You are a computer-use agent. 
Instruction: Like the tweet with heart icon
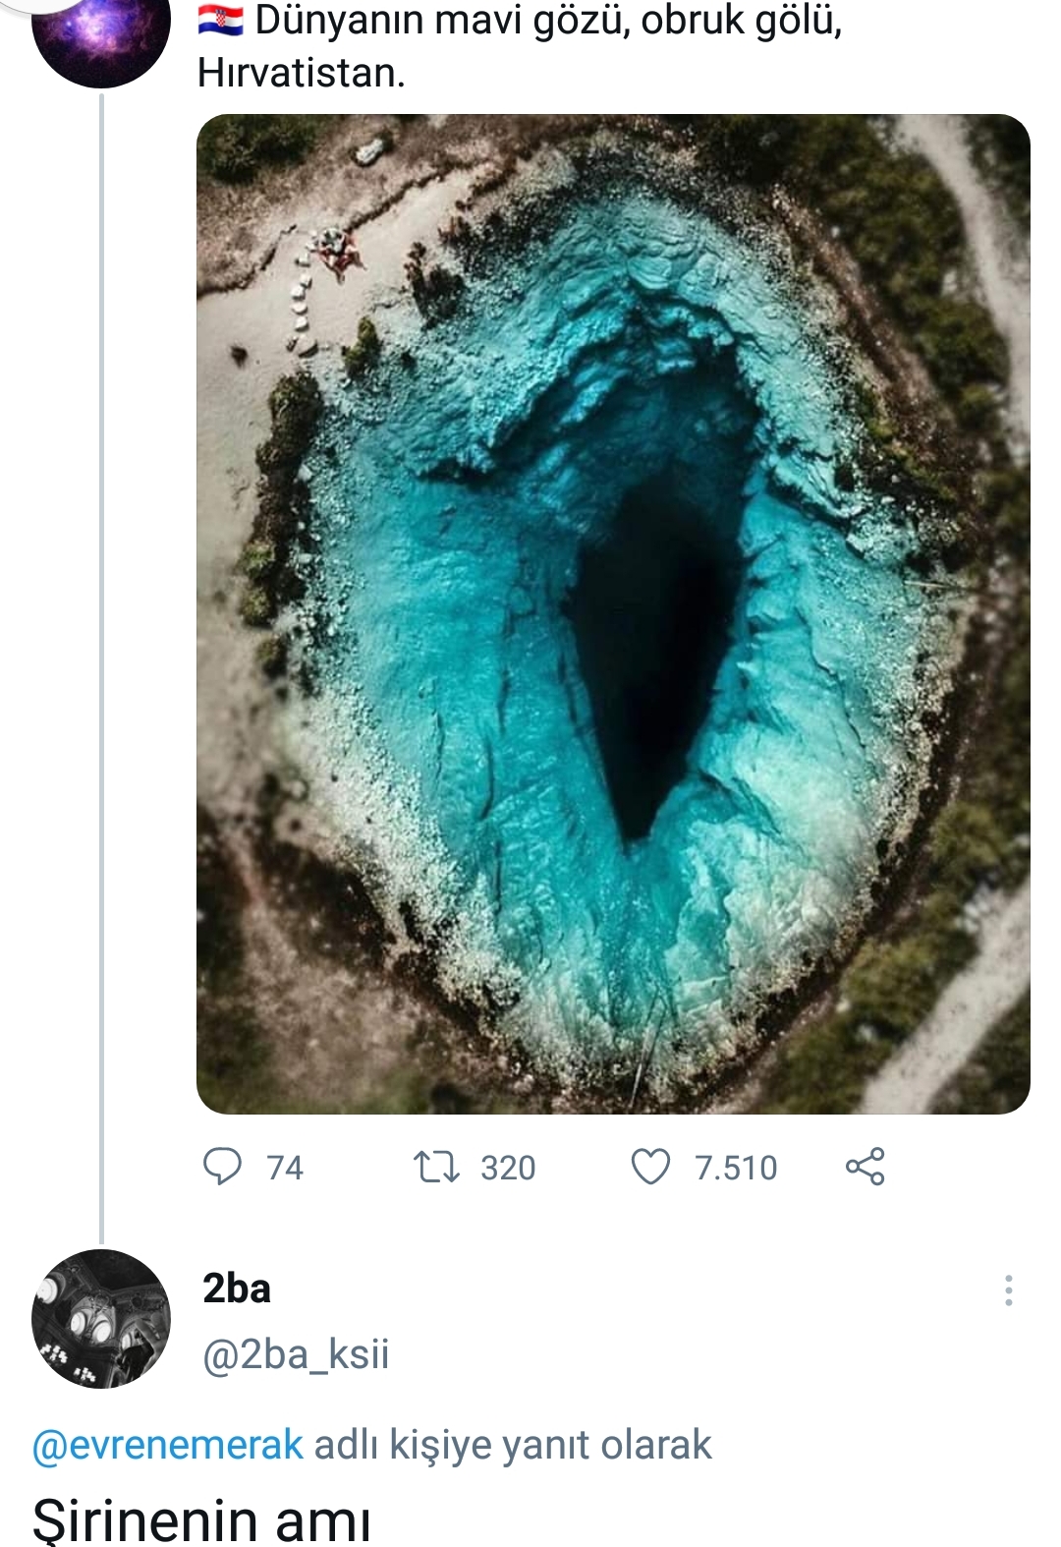tap(650, 1167)
